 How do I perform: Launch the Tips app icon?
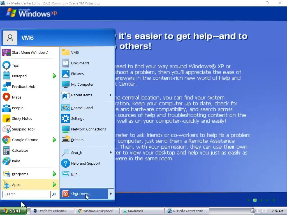click(6, 65)
